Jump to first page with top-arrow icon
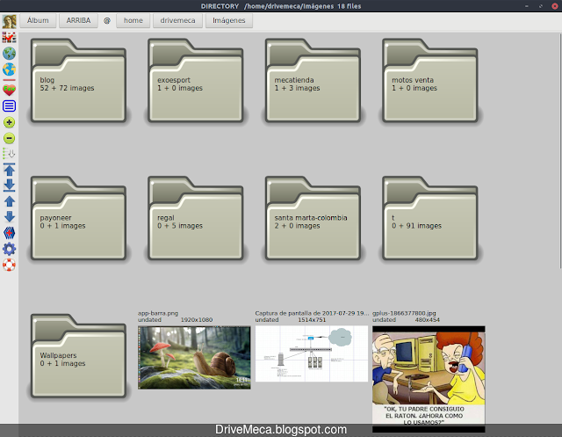This screenshot has width=562, height=437. pos(10,170)
